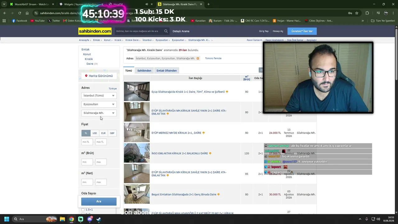Click the red map pin icon in Harita Görünümü
The height and width of the screenshot is (224, 398).
tap(86, 76)
